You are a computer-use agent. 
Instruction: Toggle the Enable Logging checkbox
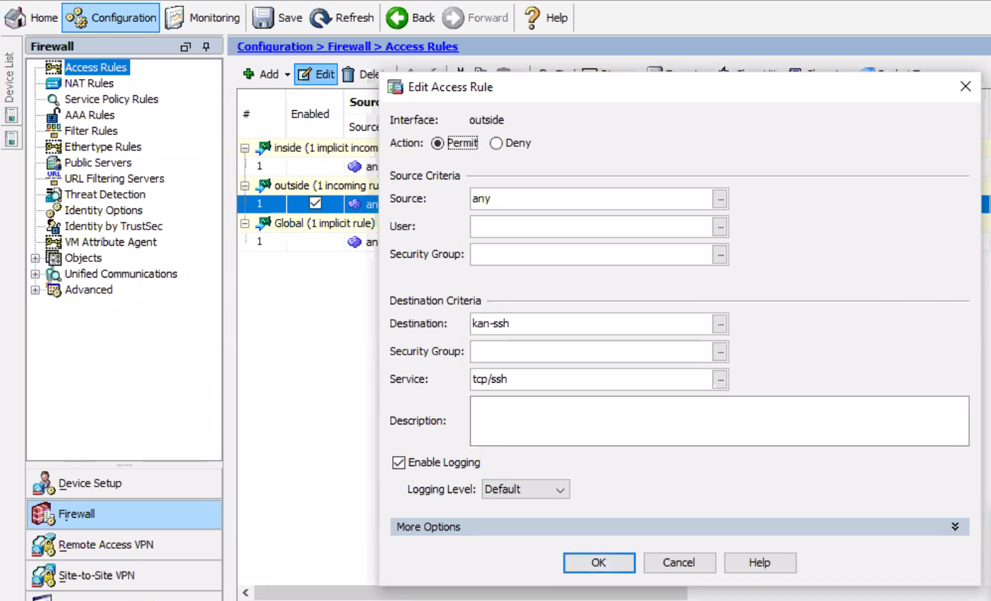coord(399,463)
